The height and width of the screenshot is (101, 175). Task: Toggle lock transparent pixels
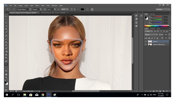149,38
